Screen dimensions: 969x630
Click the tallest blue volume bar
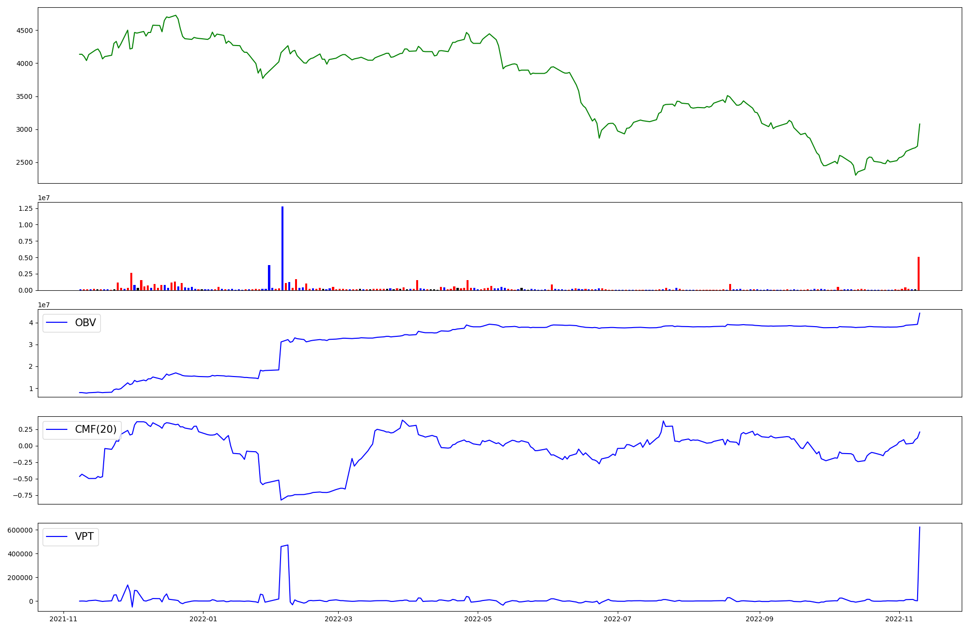click(282, 247)
